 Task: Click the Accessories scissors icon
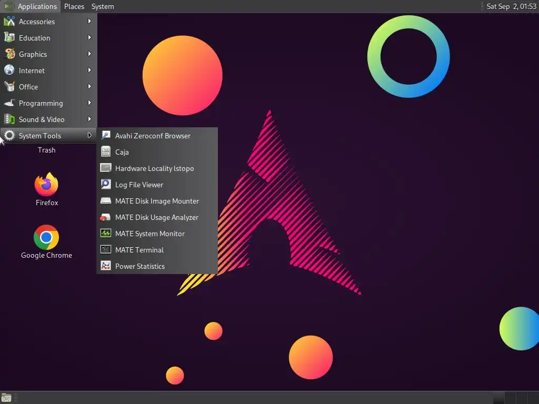pyautogui.click(x=9, y=21)
